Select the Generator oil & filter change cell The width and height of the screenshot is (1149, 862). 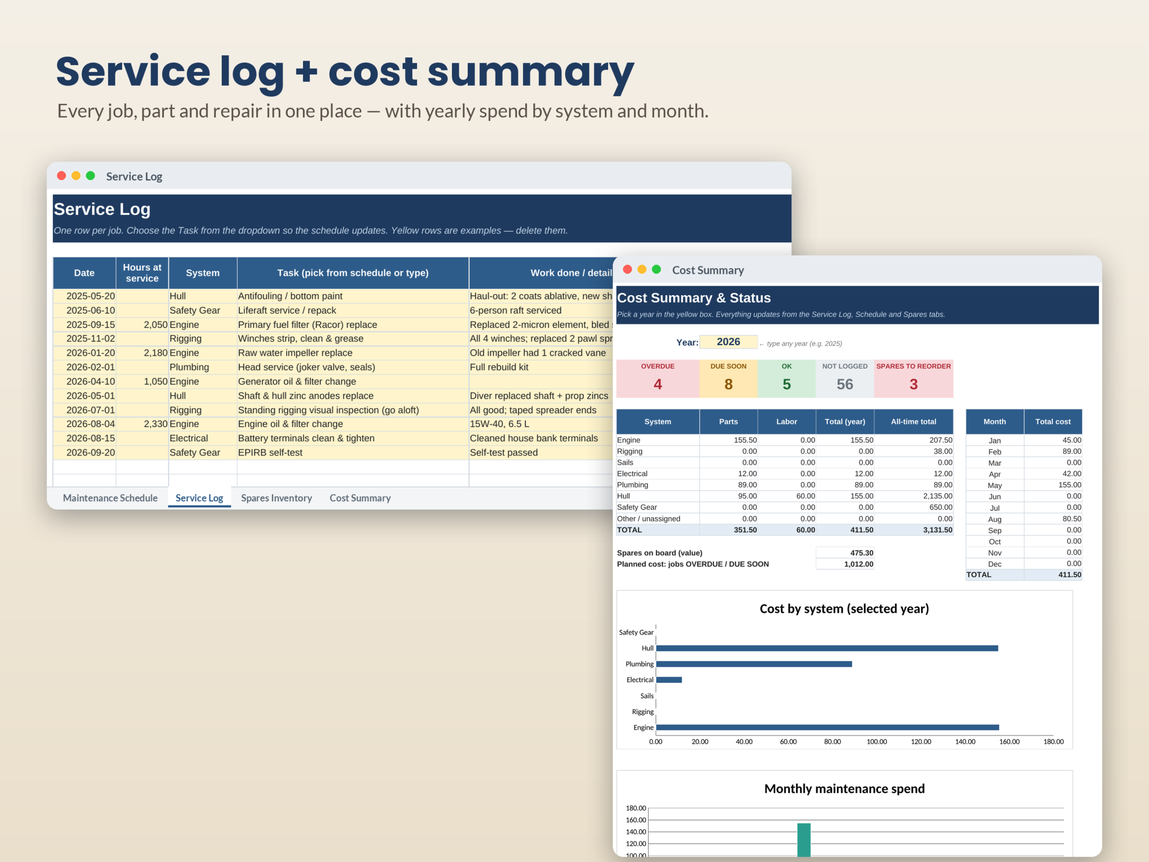pyautogui.click(x=353, y=381)
